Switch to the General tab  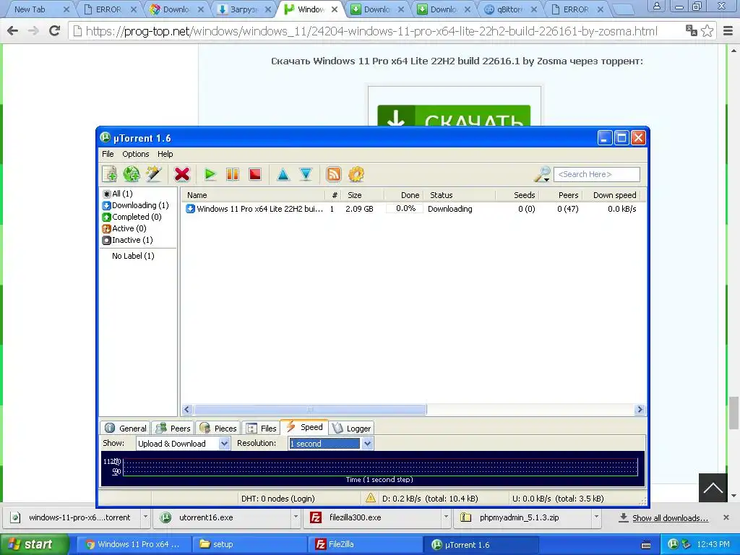pyautogui.click(x=126, y=428)
